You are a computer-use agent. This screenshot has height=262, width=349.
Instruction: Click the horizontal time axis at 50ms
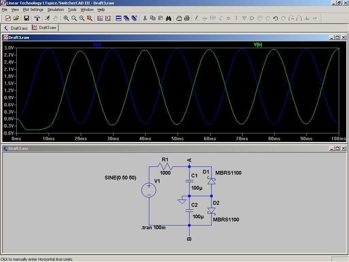click(178, 139)
